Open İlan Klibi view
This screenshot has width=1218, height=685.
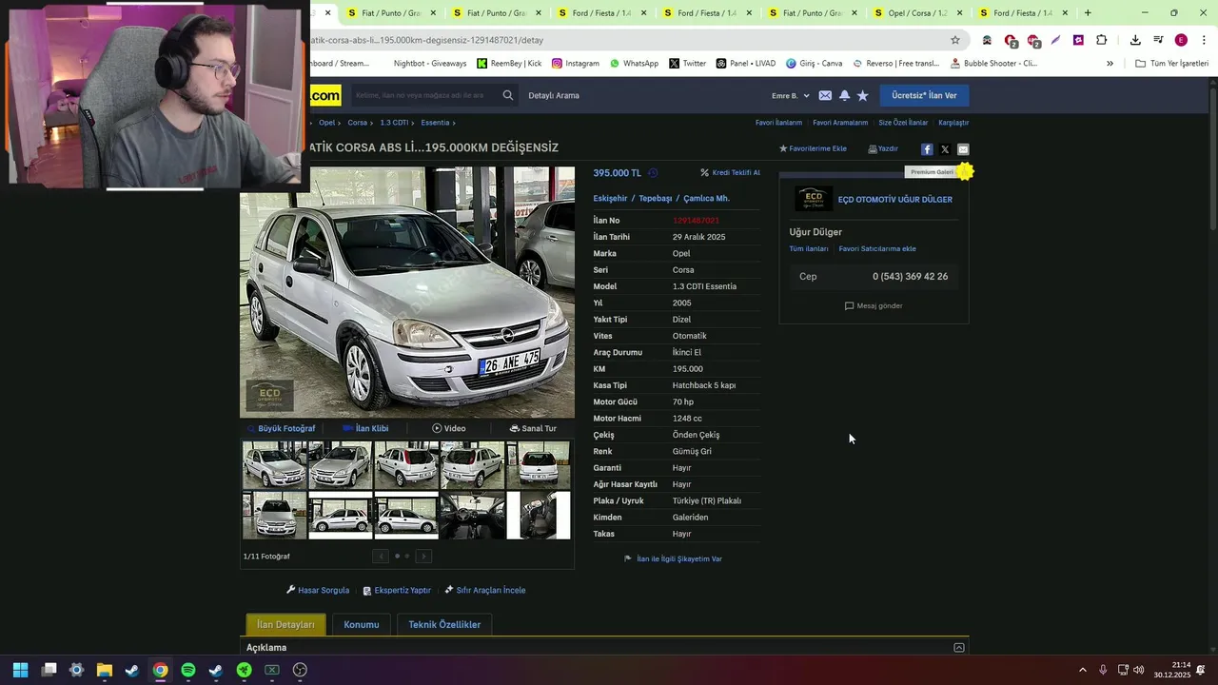point(365,428)
